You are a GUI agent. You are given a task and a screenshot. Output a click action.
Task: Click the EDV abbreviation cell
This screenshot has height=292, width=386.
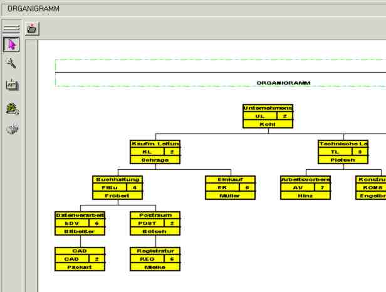[72, 223]
